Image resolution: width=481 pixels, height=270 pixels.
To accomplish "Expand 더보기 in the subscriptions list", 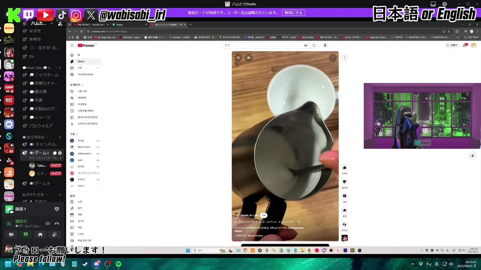I will click(x=85, y=186).
